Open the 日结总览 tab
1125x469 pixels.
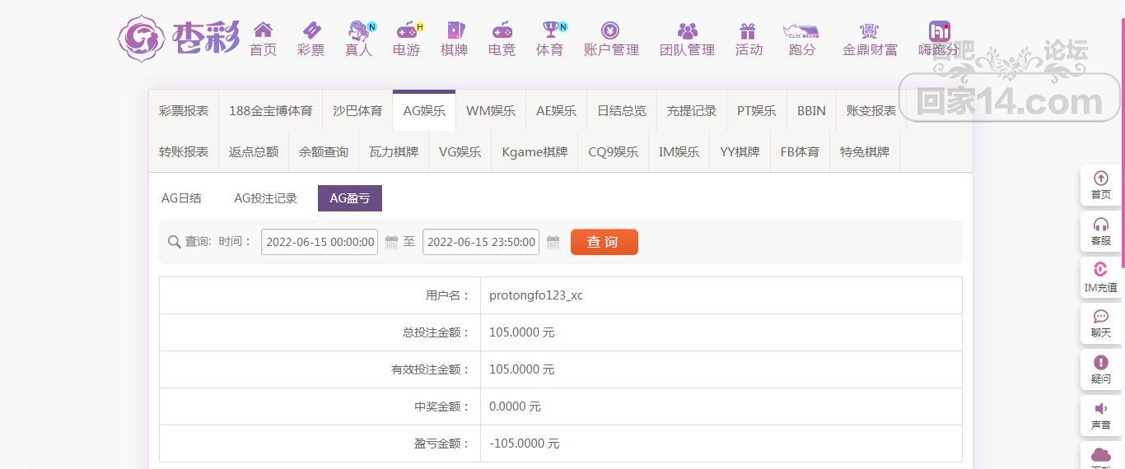[x=622, y=110]
